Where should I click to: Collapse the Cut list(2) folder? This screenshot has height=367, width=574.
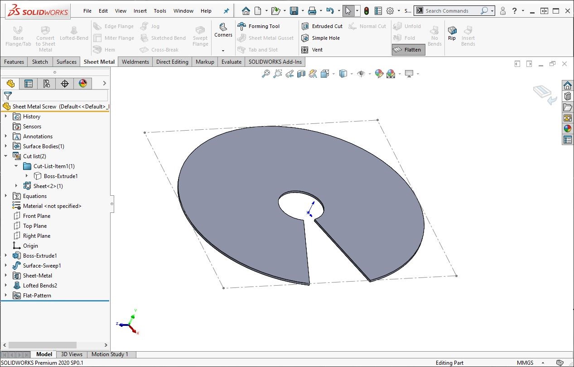[x=6, y=156]
